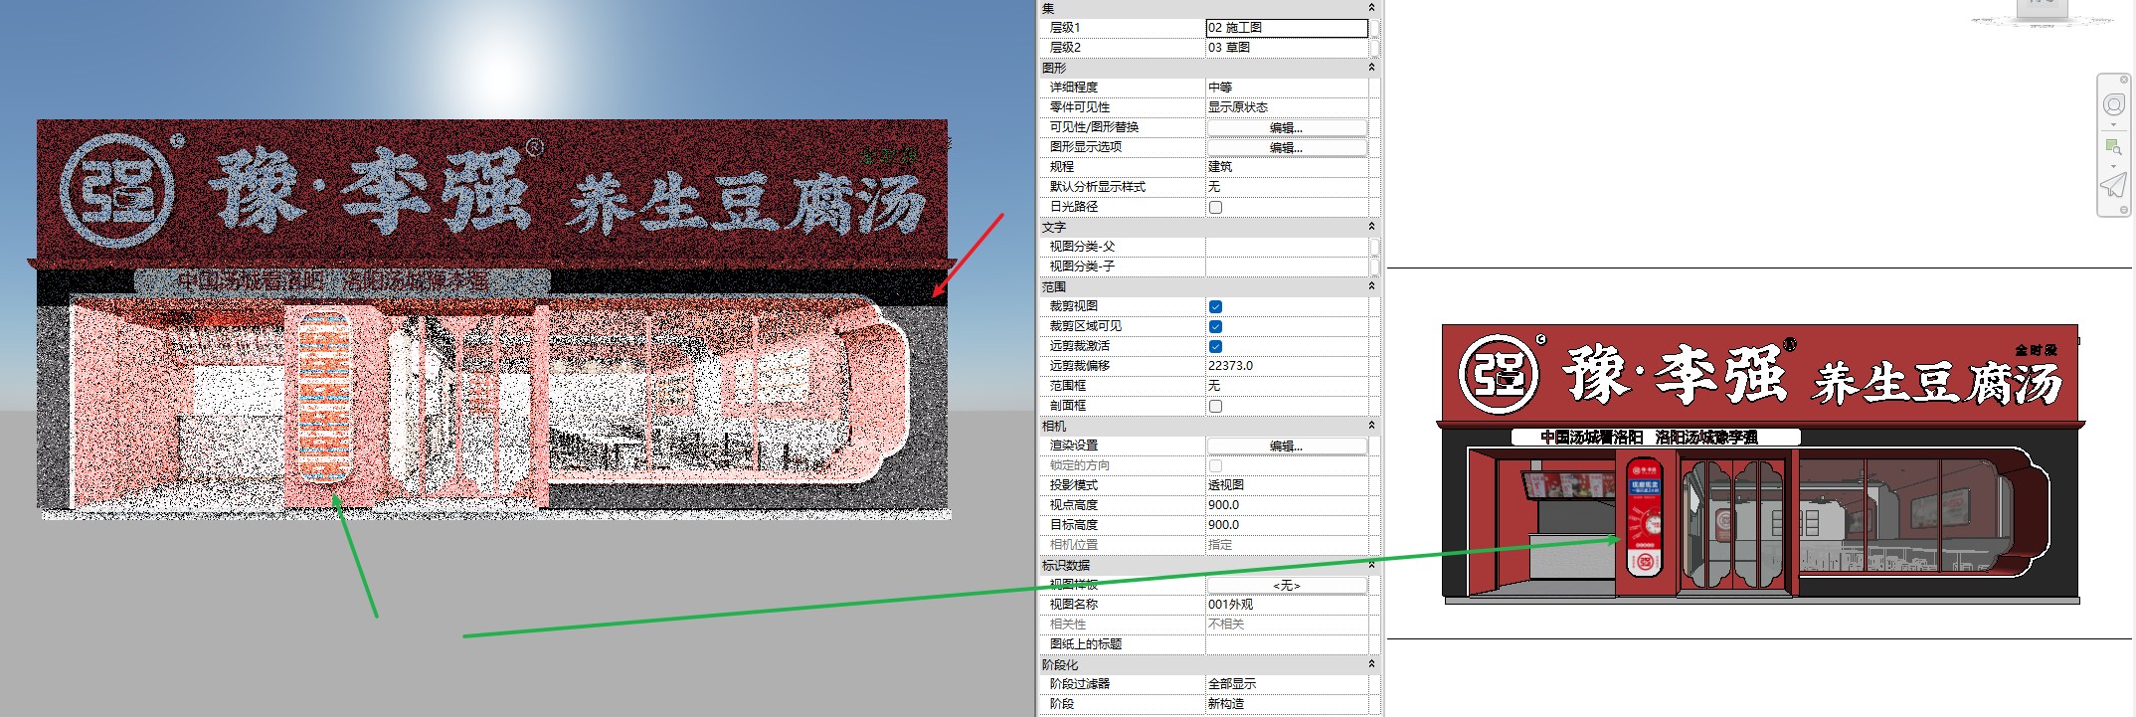Start the fly-through paper plane tool
This screenshot has height=717, width=2136.
click(x=2113, y=186)
